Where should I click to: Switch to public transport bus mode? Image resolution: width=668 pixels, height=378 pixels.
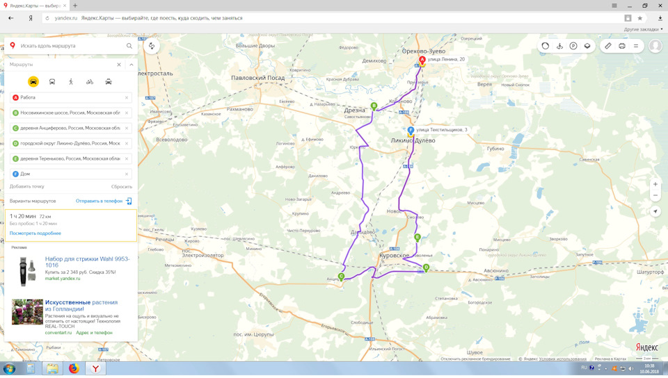pos(52,81)
